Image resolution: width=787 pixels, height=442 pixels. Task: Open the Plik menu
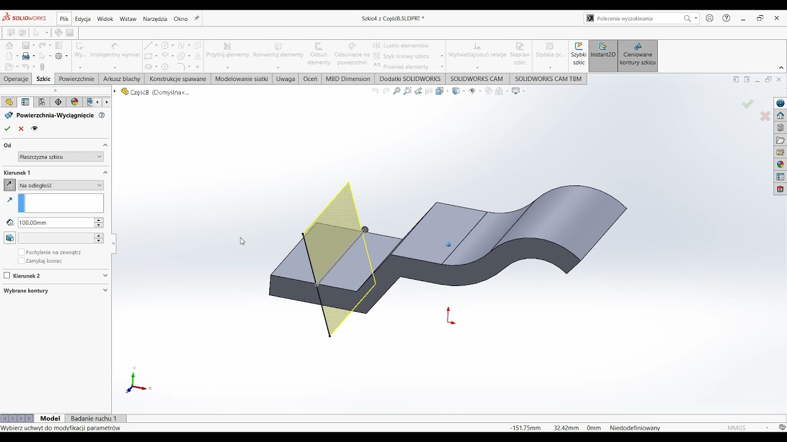pyautogui.click(x=64, y=18)
